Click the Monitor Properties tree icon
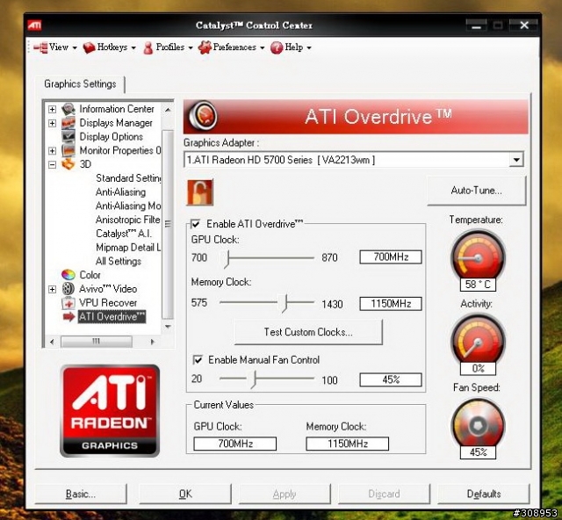Image resolution: width=562 pixels, height=520 pixels. [x=68, y=150]
